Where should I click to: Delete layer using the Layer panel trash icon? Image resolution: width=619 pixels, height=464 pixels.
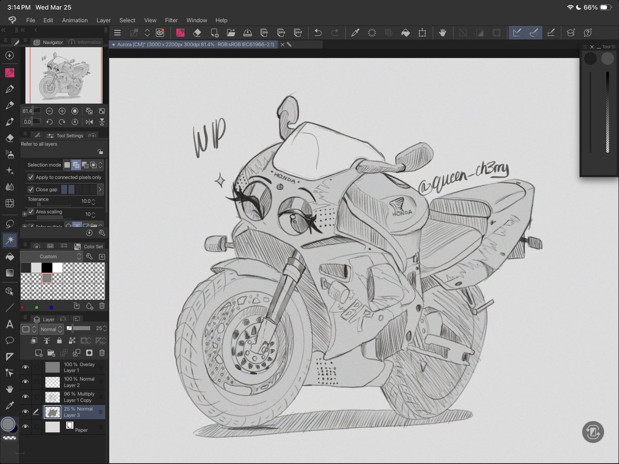[x=102, y=353]
